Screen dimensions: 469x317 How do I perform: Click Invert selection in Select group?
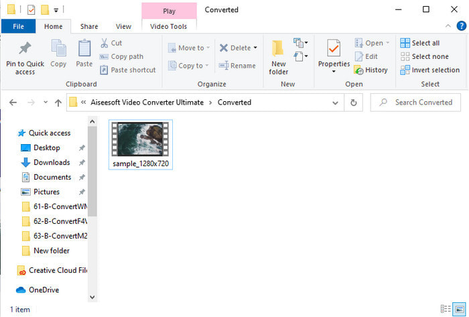(x=429, y=70)
